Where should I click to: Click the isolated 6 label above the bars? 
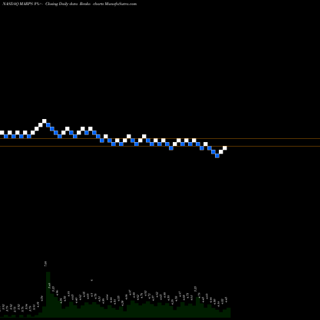tap(92, 280)
